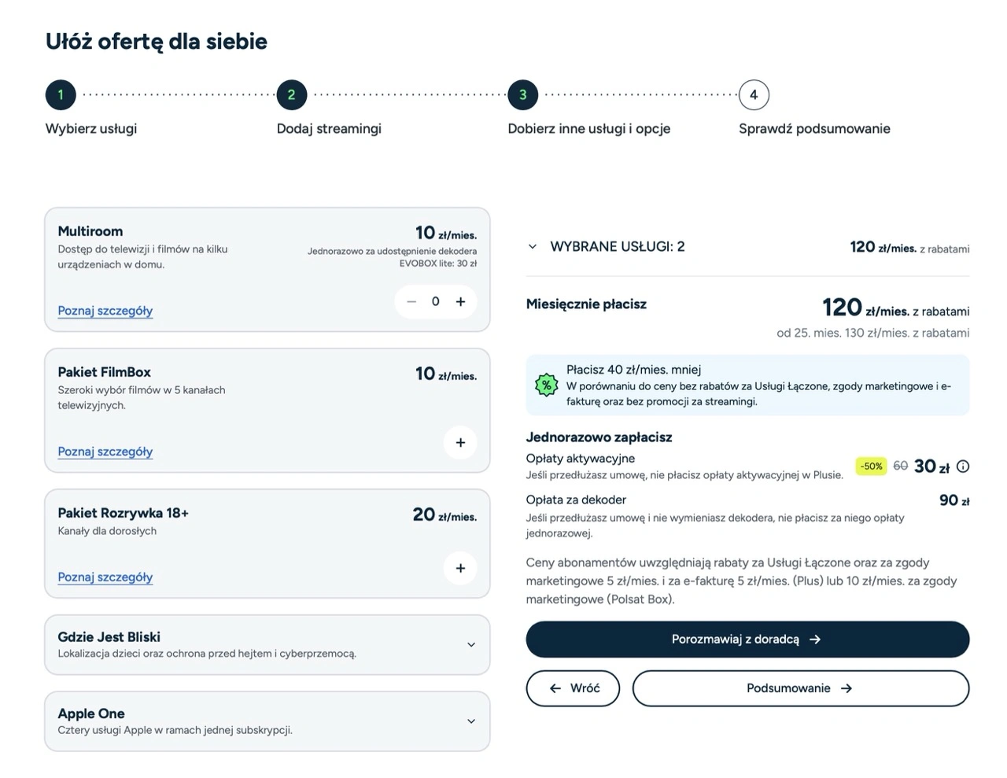This screenshot has width=1007, height=778.
Task: Add Pakiet Rozrywka 18+ with plus icon
Action: [x=460, y=568]
